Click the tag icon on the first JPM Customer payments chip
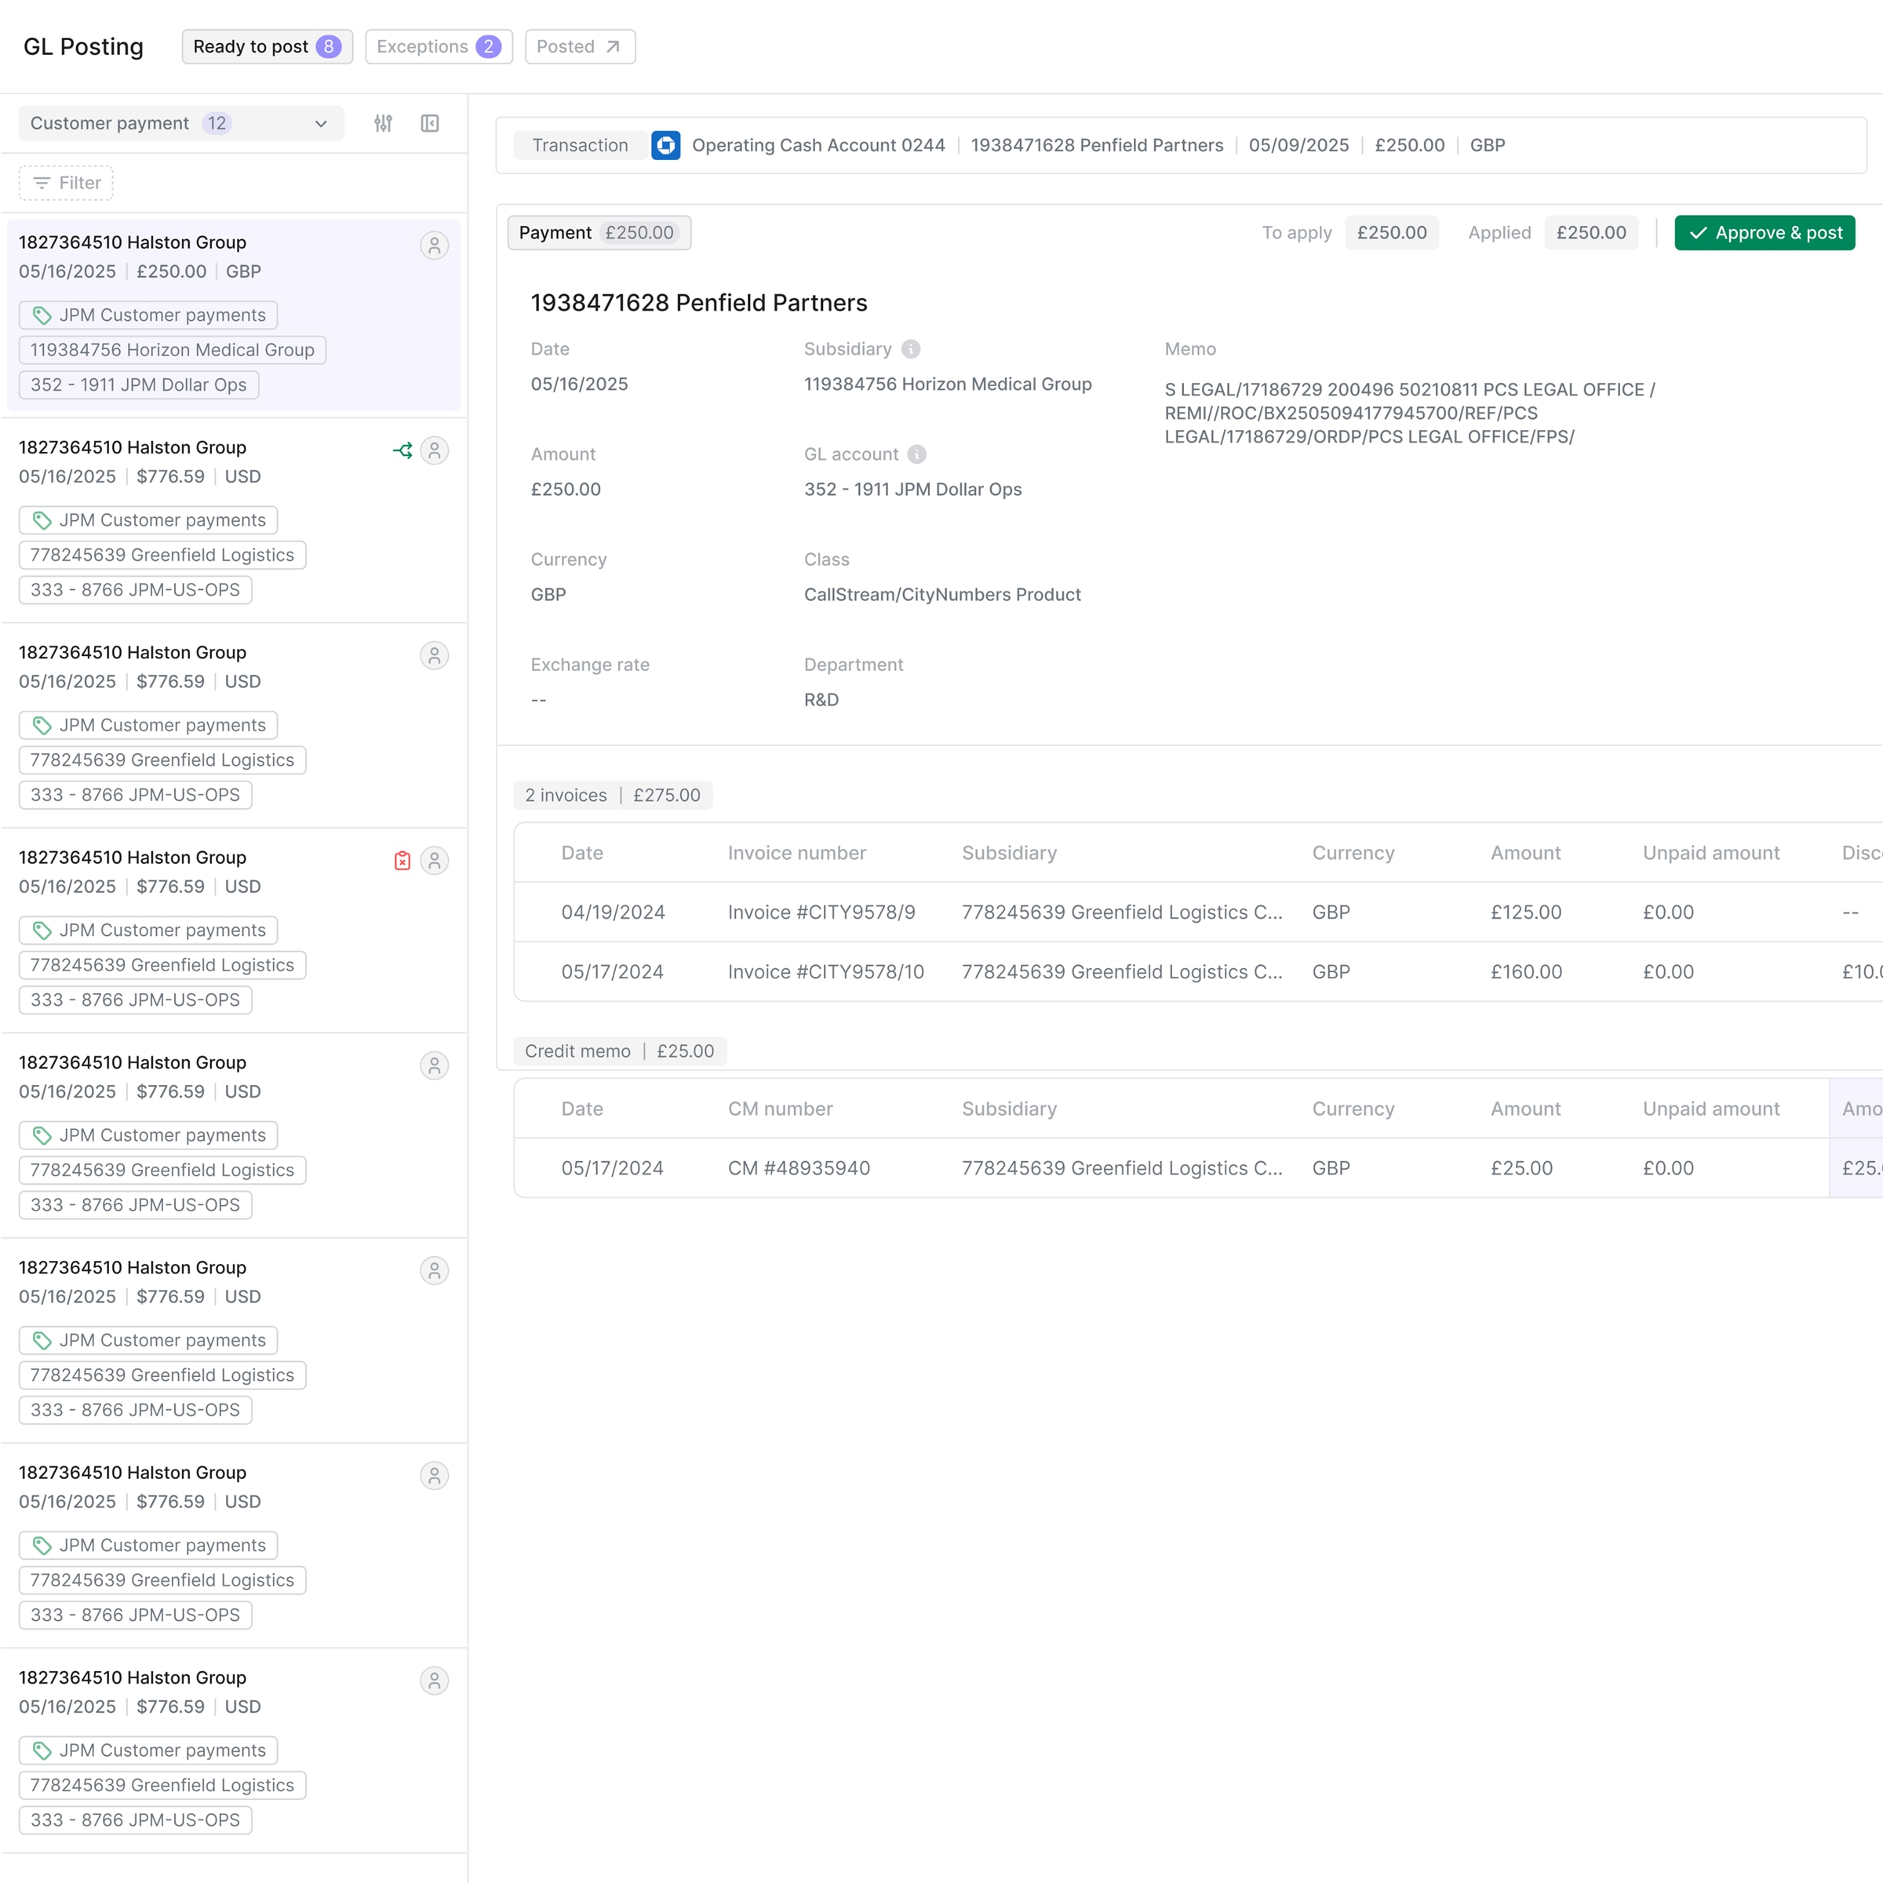Viewport: 1883px width, 1883px height. pos(42,315)
